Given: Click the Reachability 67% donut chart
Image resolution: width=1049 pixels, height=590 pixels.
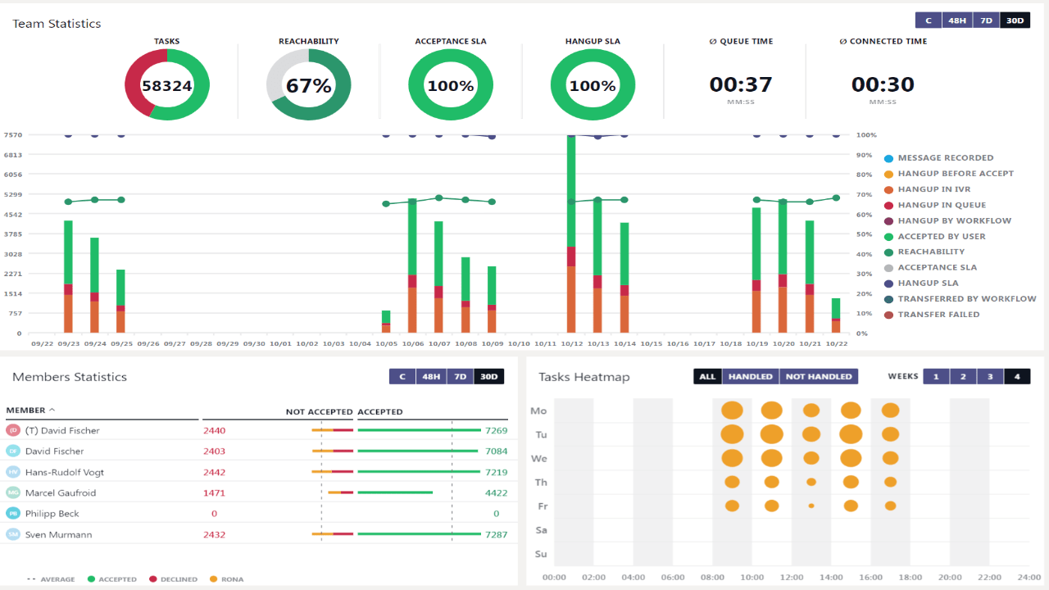Looking at the screenshot, I should 309,85.
